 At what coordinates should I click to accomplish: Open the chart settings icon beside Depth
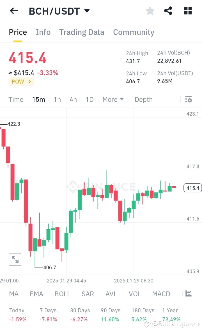(x=188, y=99)
